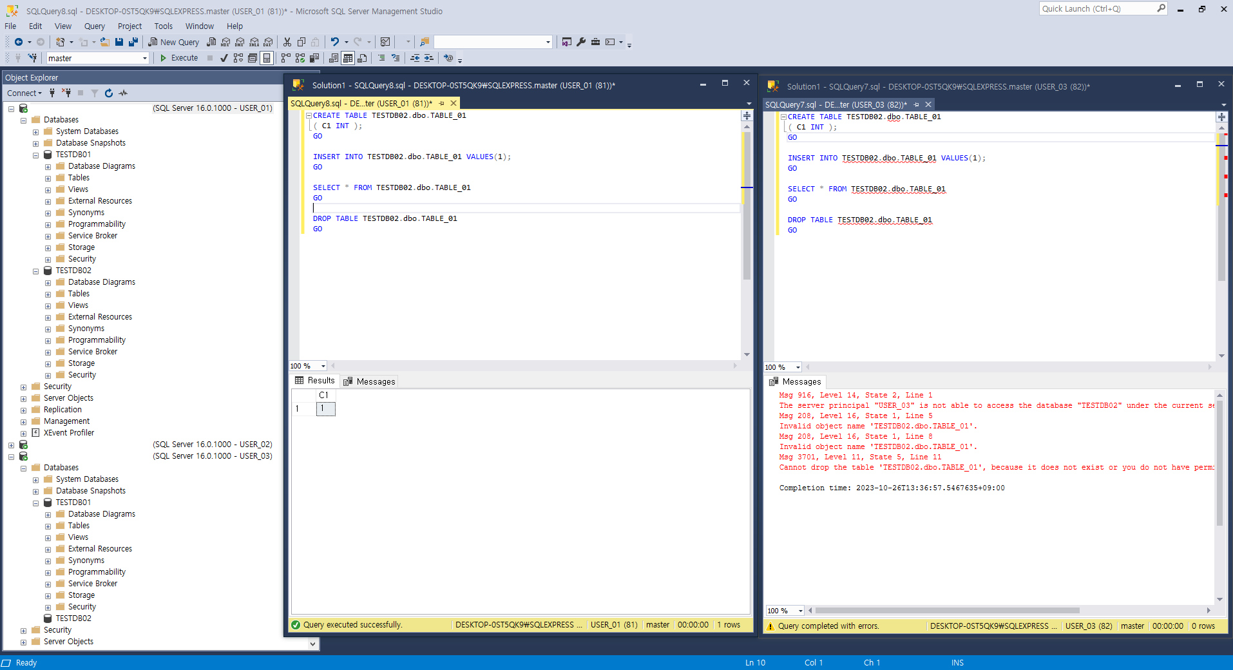The width and height of the screenshot is (1233, 670).
Task: Click Connect Object Explorer plug icon
Action: coord(52,93)
